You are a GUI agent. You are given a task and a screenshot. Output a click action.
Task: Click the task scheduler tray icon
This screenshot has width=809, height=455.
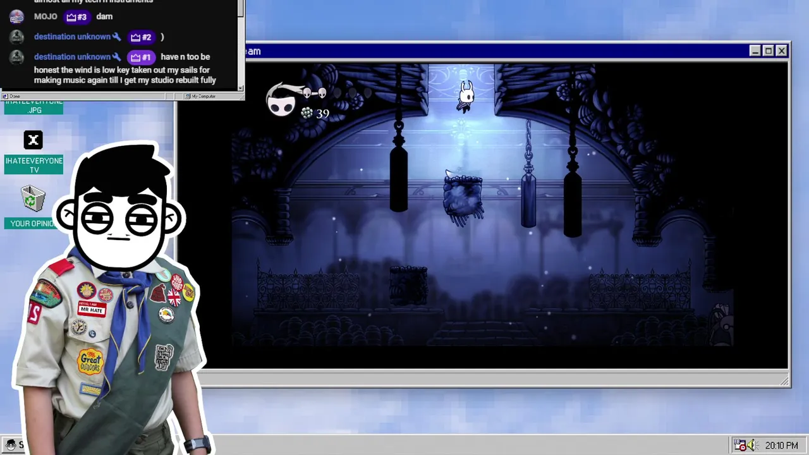[740, 446]
